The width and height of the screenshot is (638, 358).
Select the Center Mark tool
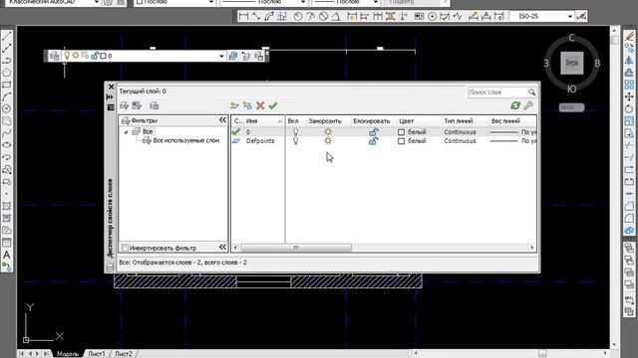pos(432,16)
